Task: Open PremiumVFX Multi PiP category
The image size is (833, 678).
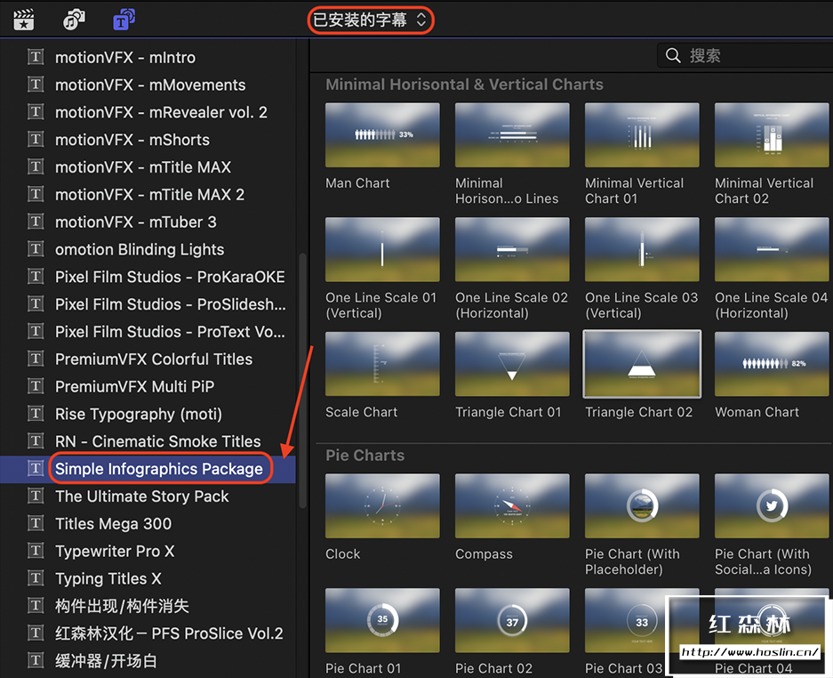Action: tap(148, 386)
